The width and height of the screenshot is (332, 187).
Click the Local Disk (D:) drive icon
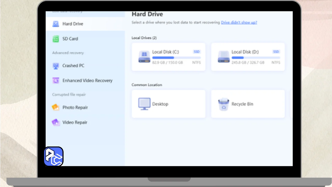point(224,57)
